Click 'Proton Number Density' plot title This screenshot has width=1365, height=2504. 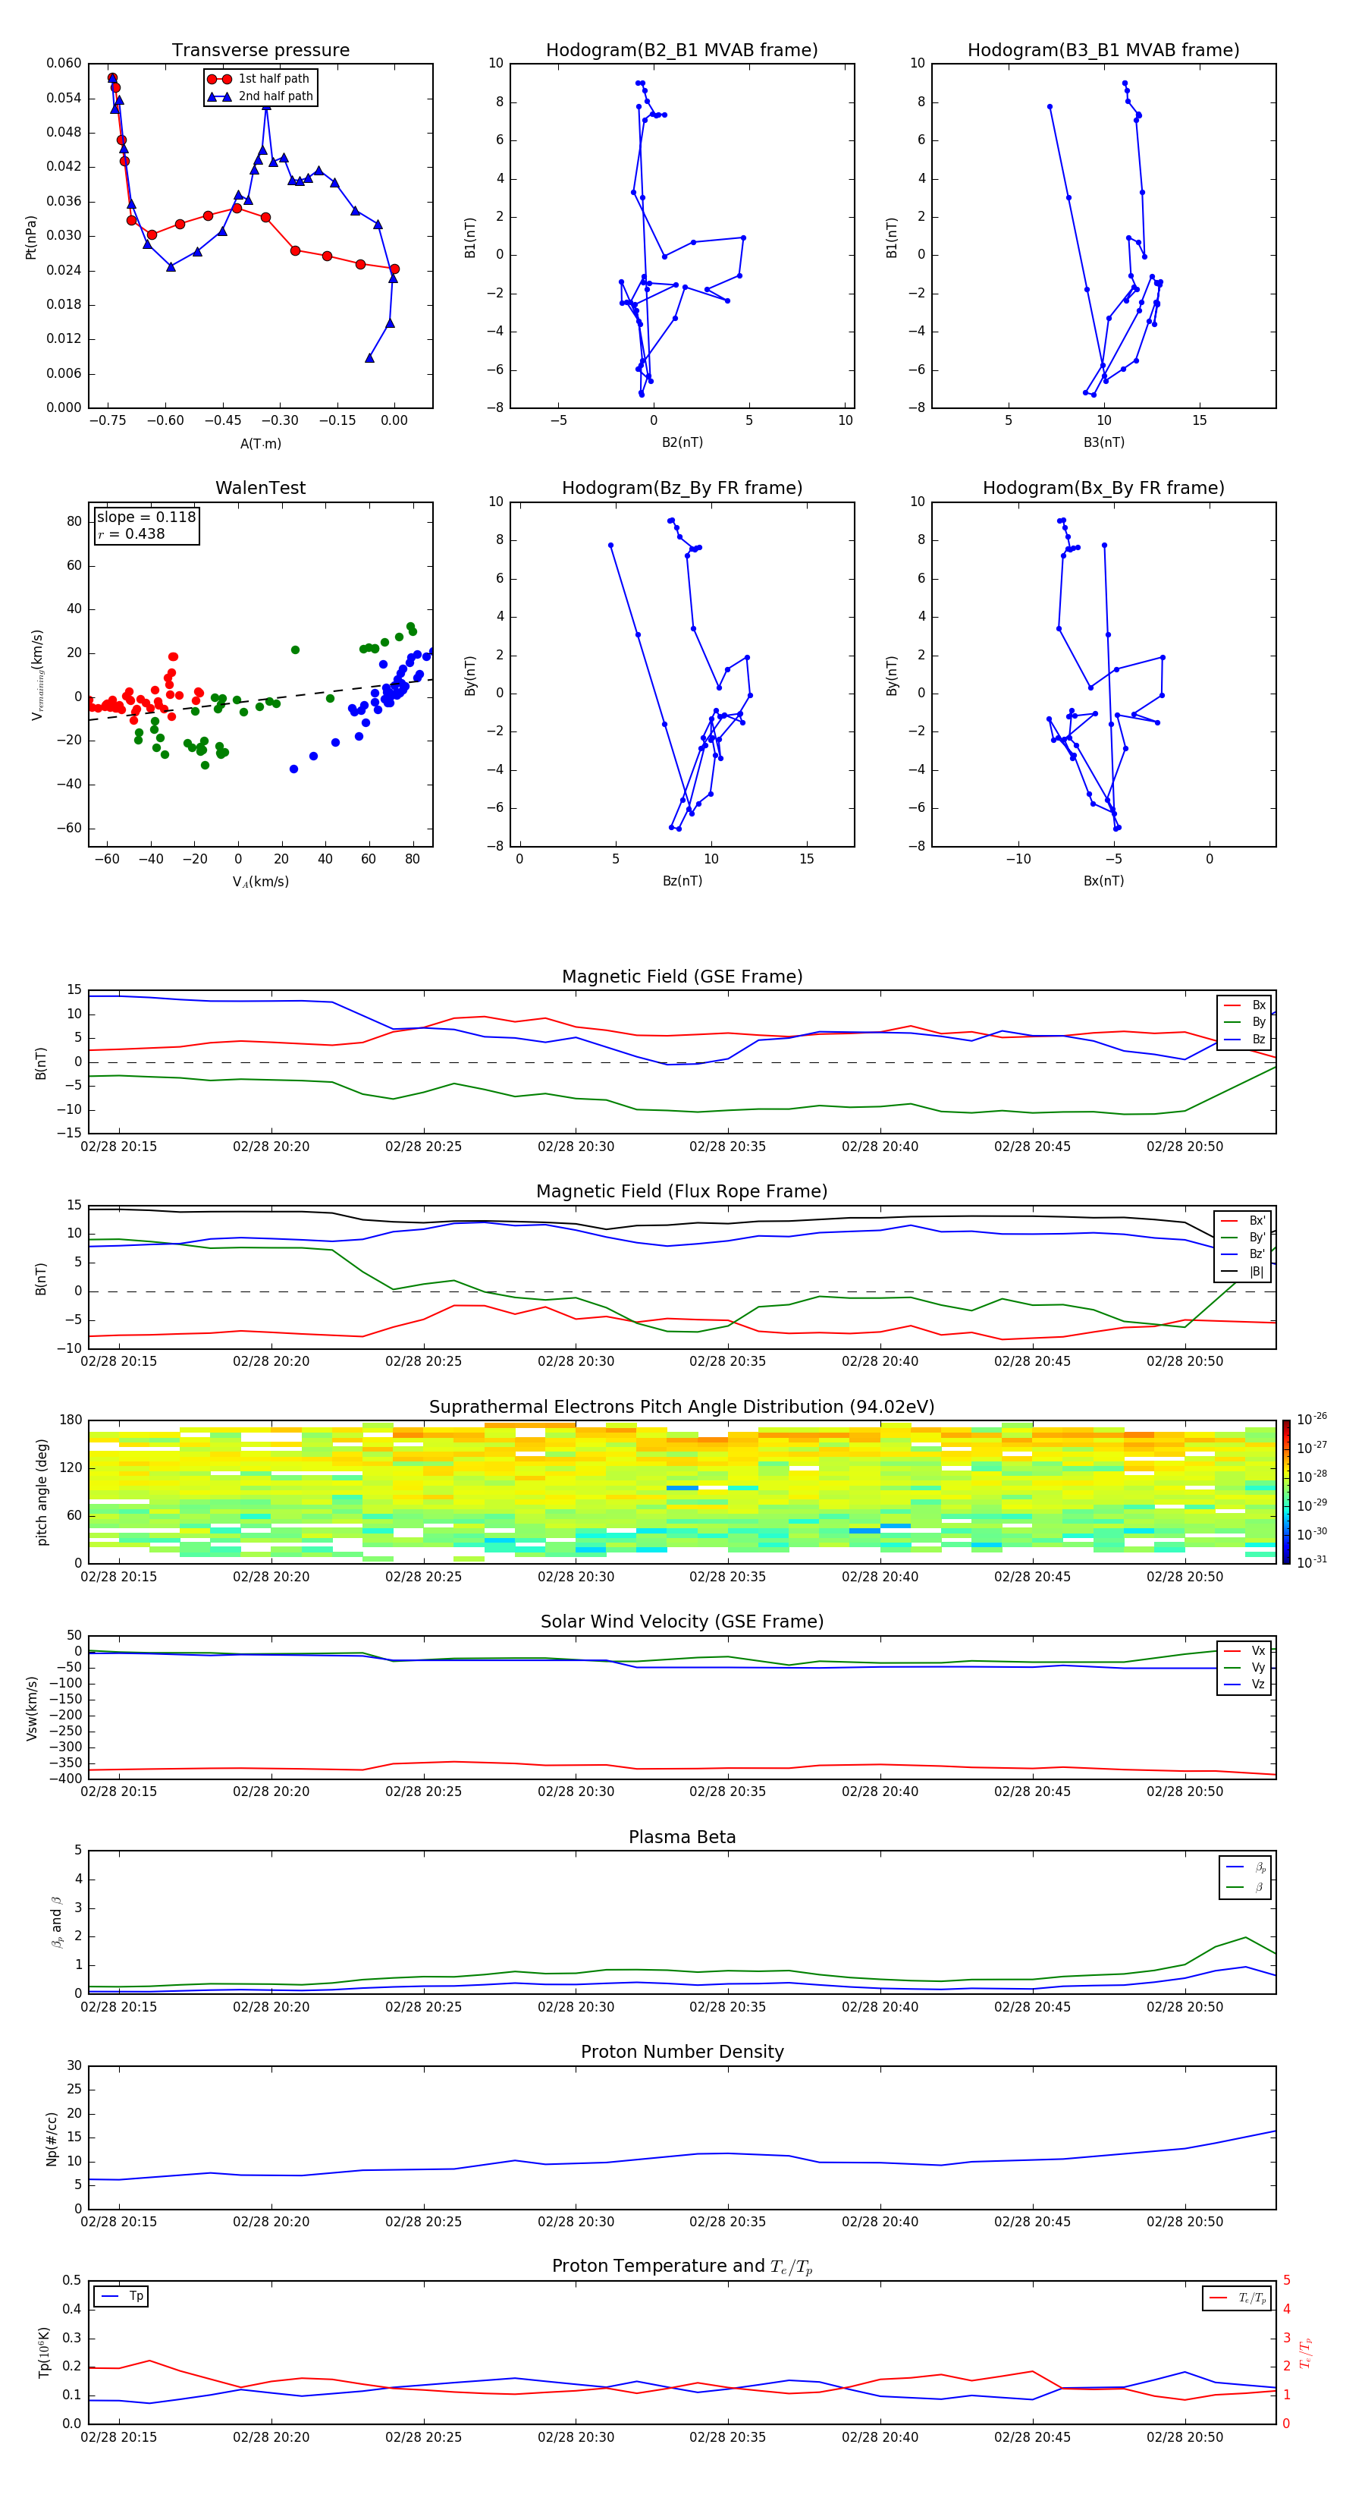682,2052
